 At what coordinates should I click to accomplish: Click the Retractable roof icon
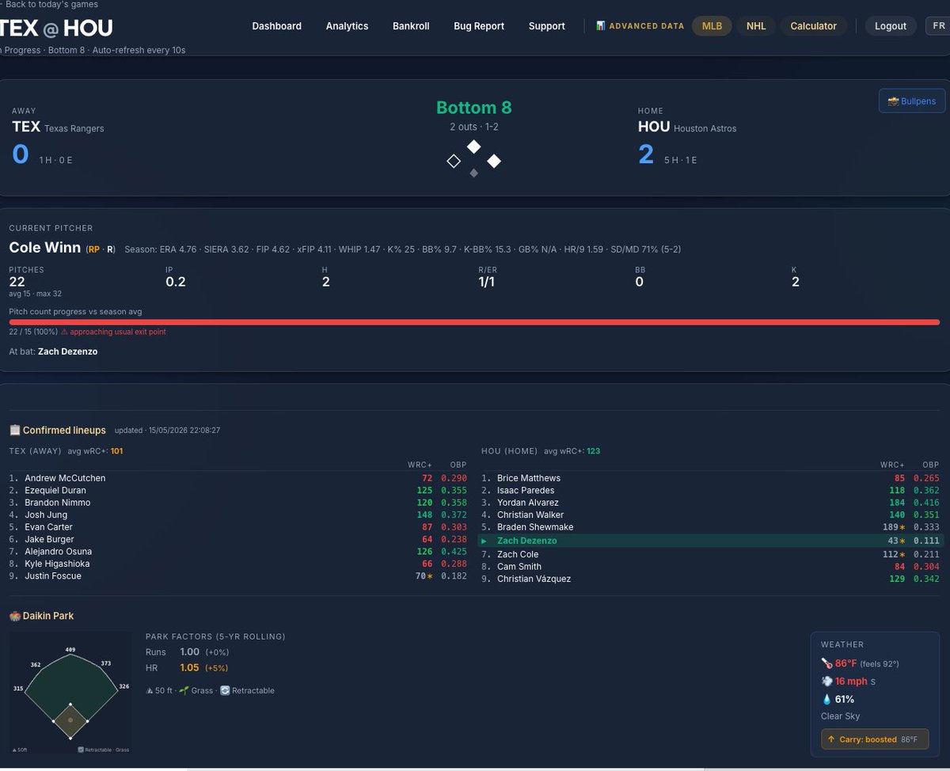(x=225, y=690)
